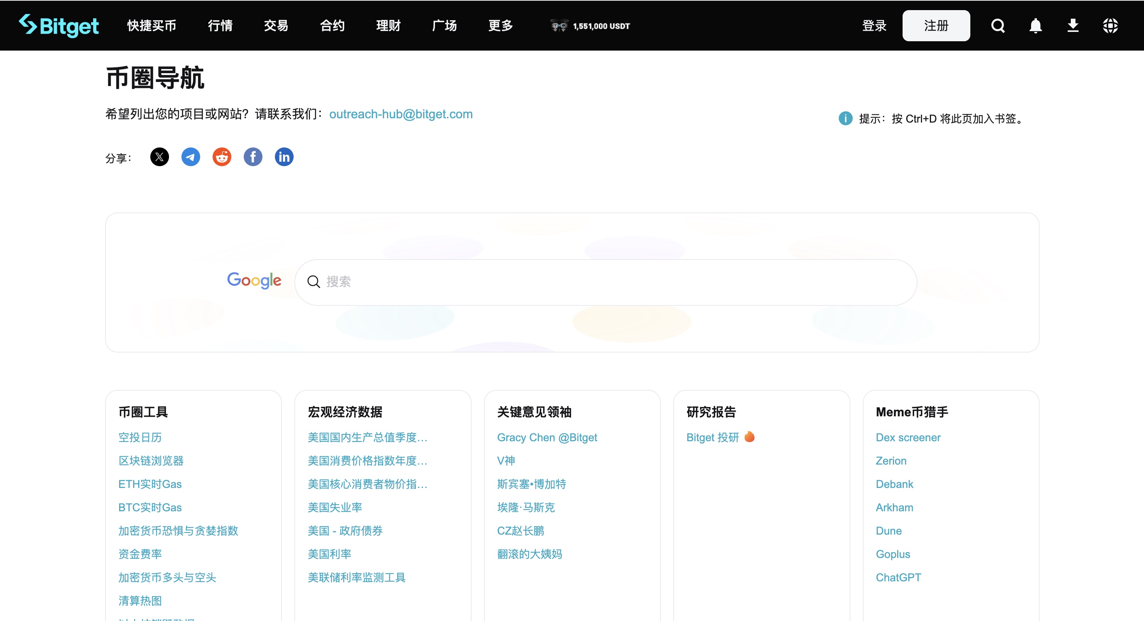Open 美国 - 政府债券 link
Viewport: 1144px width, 621px height.
point(345,531)
